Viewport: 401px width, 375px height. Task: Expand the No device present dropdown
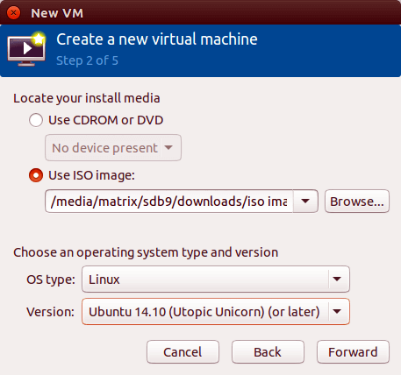[x=113, y=148]
